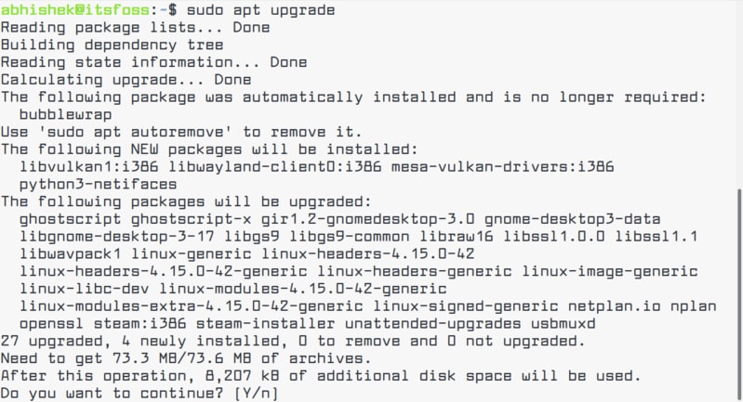Viewport: 743px width, 402px height.
Task: Click the 'sudo apt upgrade' command text
Action: point(260,10)
